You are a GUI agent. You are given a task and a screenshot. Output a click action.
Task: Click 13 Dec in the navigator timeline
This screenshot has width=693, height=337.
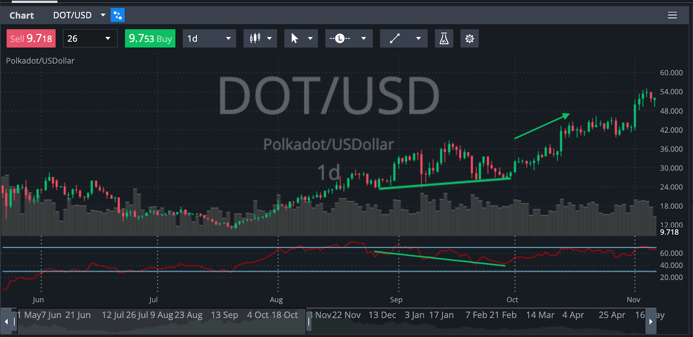point(382,315)
